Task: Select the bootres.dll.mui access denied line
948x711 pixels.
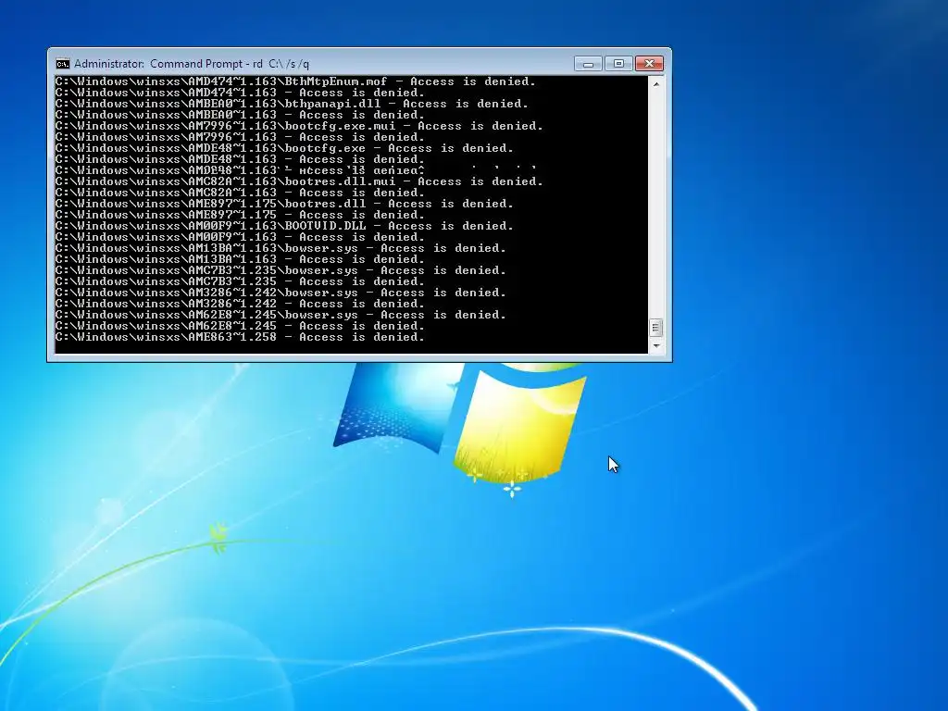Action: (x=299, y=181)
